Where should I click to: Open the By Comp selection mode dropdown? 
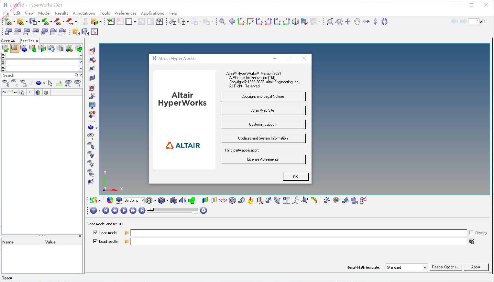coord(143,200)
